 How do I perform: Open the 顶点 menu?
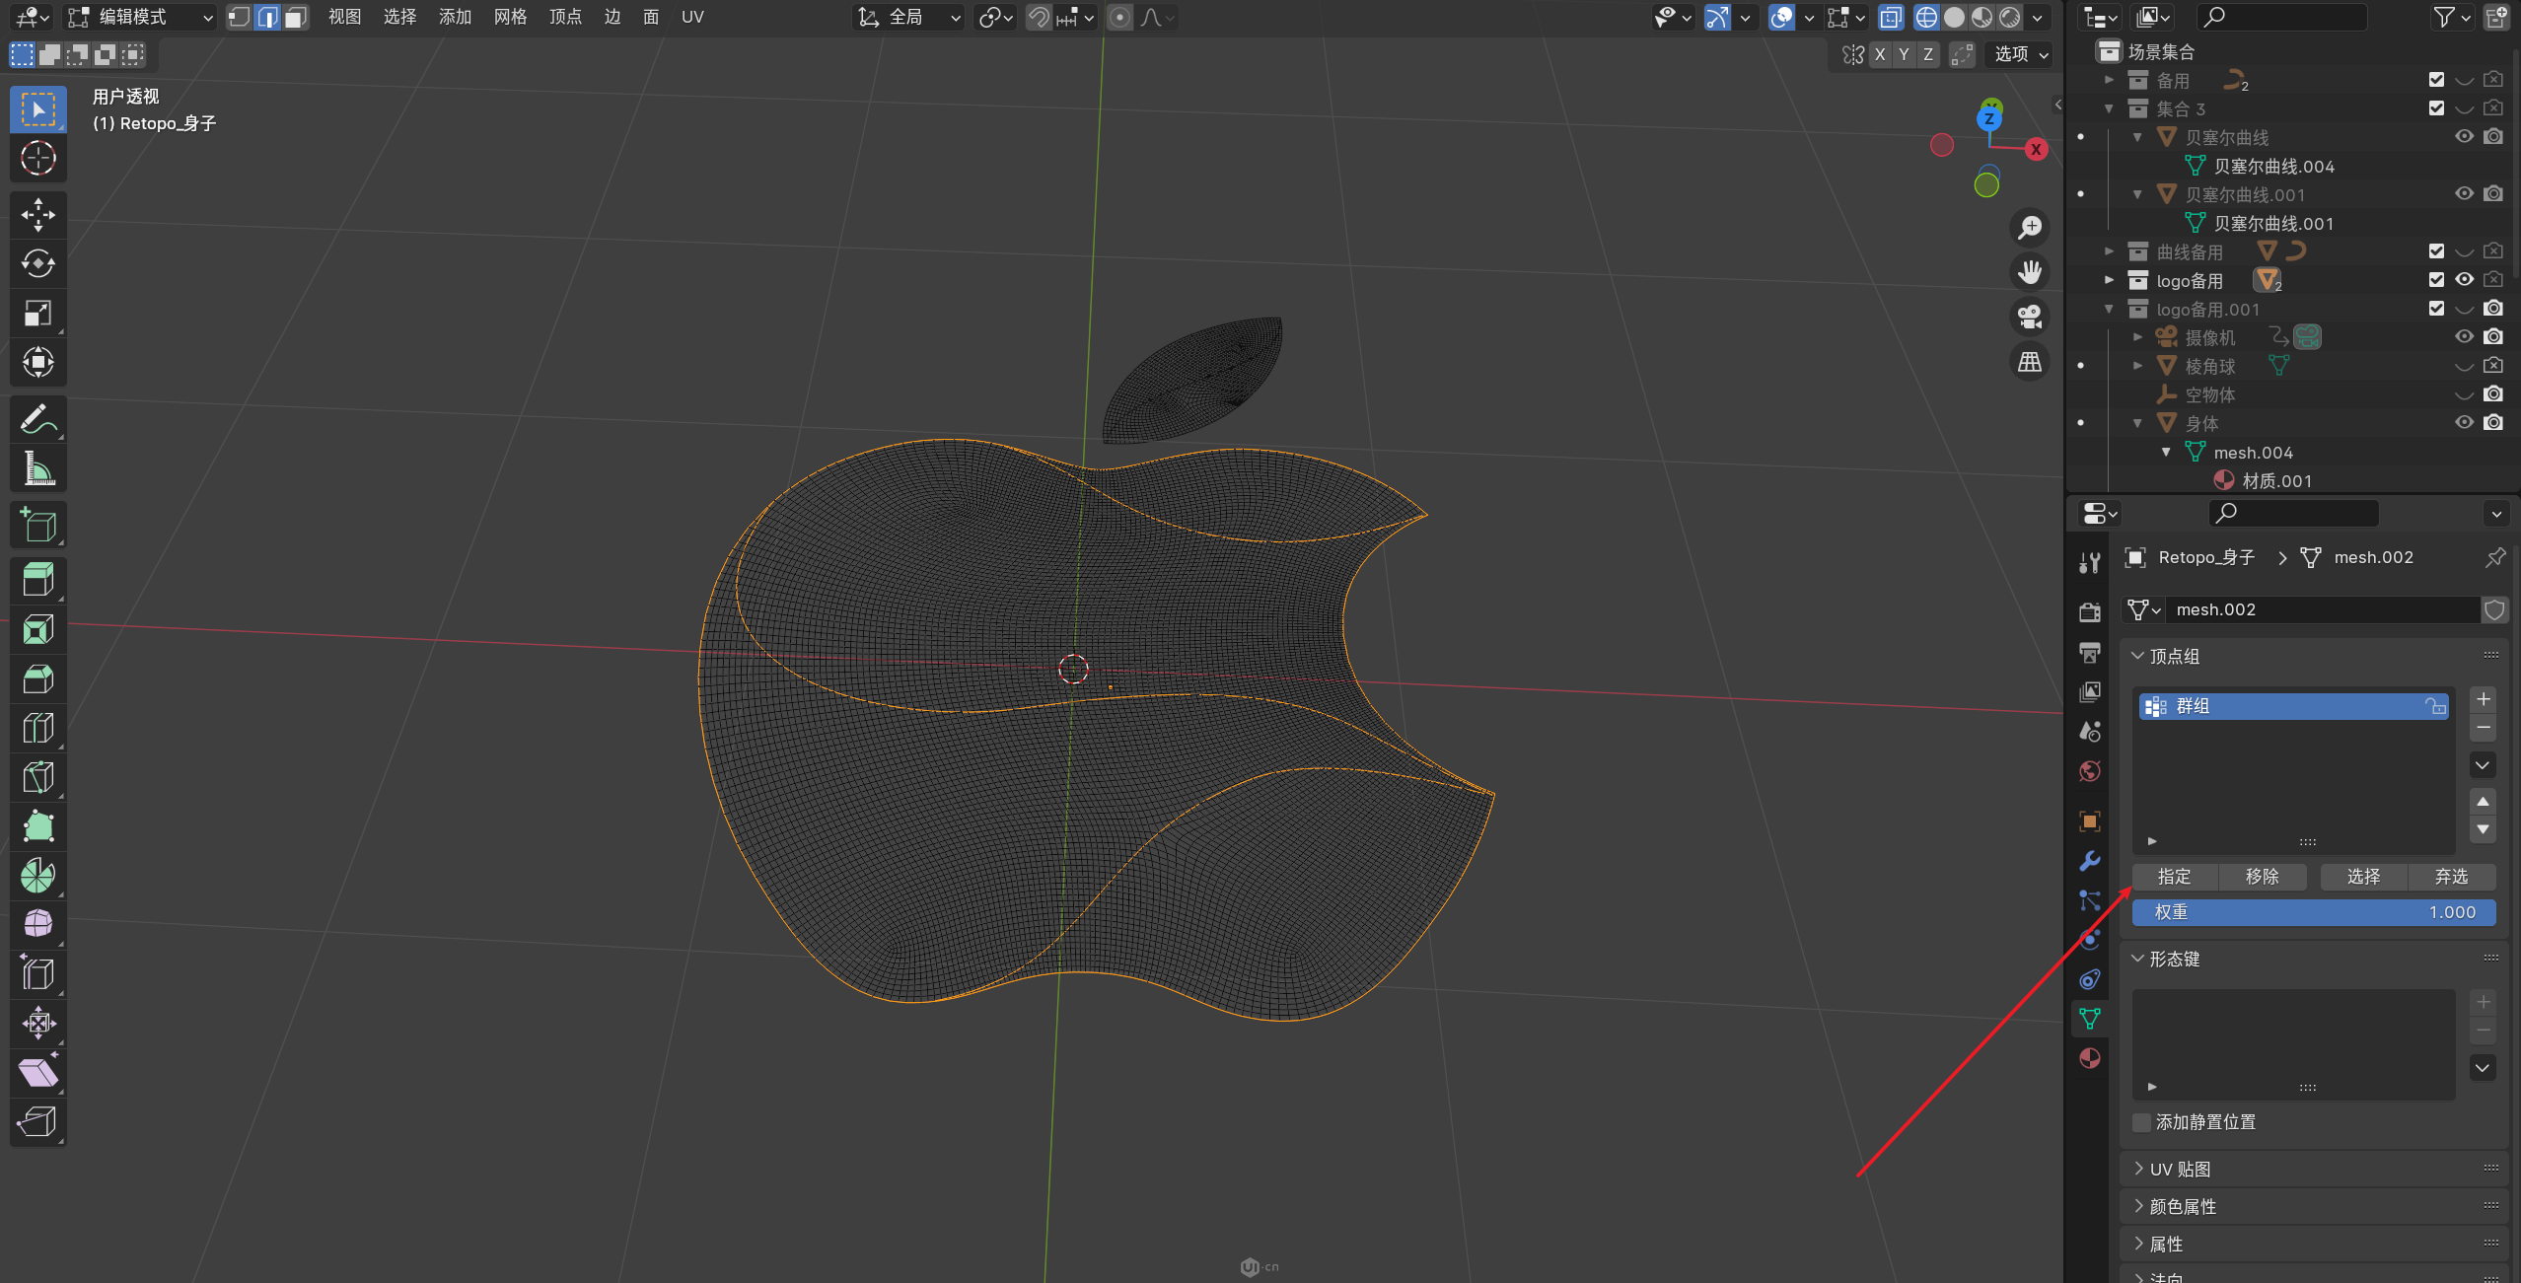tap(566, 17)
